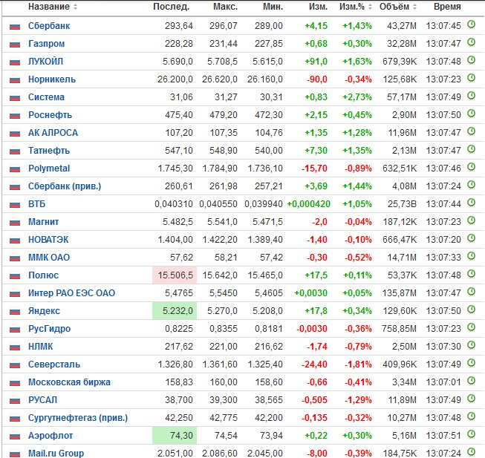Click the Russian flag icon beside ВТБ
Image resolution: width=485 pixels, height=458 pixels.
(x=15, y=205)
